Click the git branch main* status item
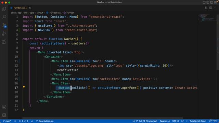Viewport: 219px width, 123px height. pos(7,121)
